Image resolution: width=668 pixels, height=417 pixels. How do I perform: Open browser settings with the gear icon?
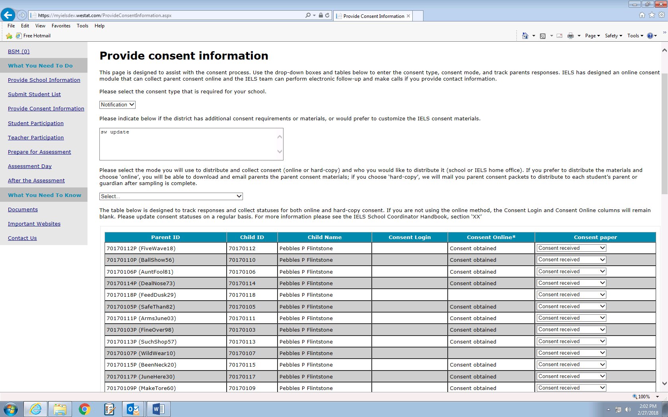point(662,15)
